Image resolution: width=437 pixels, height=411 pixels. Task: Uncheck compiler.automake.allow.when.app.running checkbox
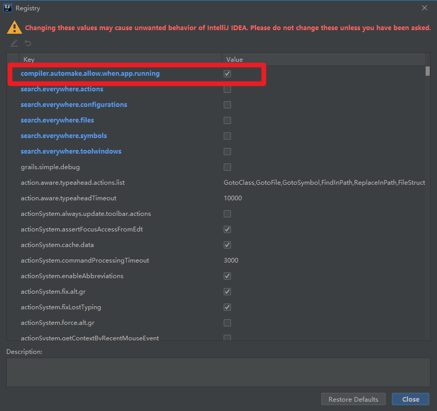click(227, 74)
